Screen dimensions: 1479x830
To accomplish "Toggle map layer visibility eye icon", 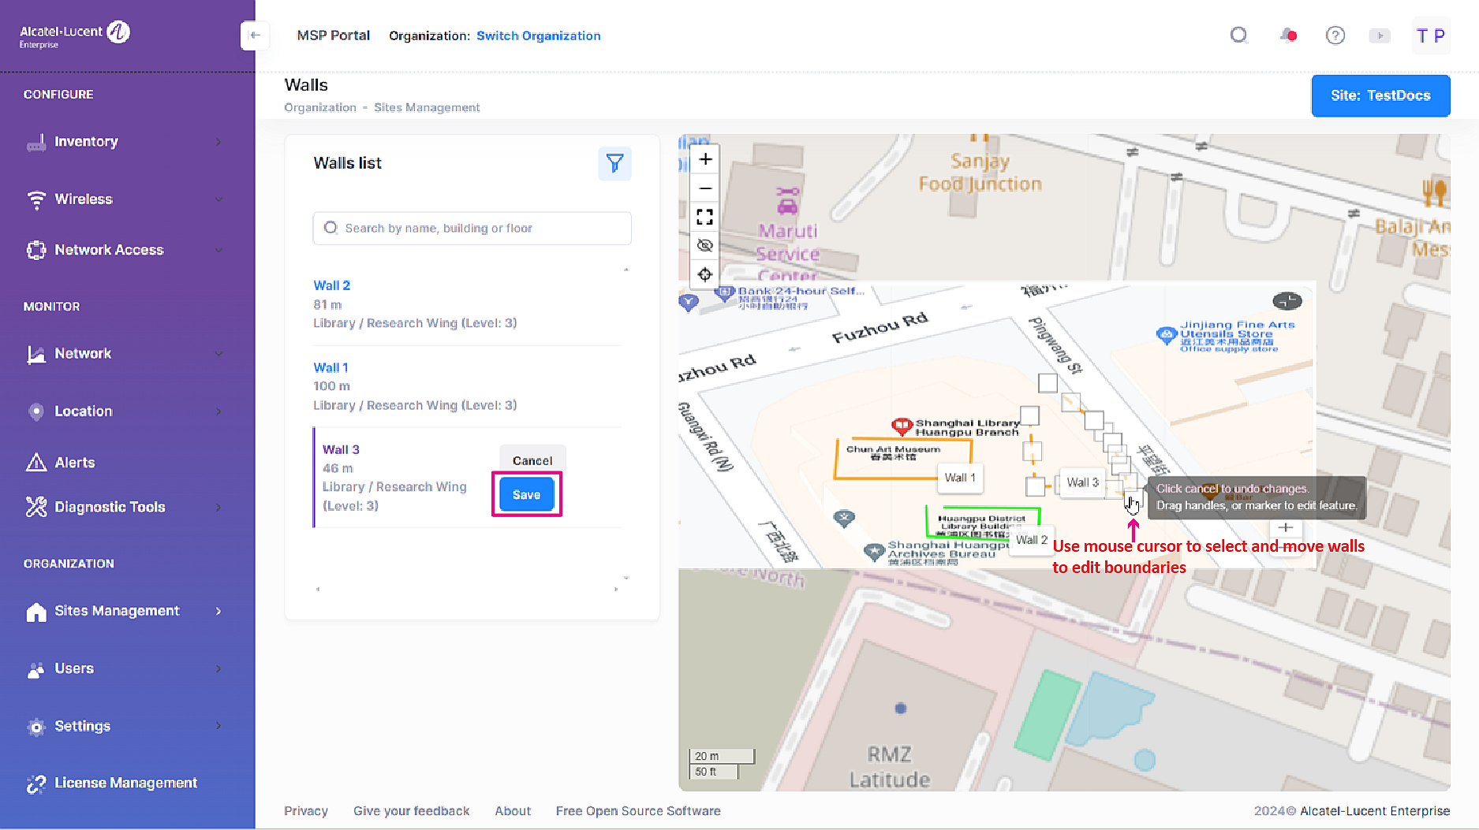I will click(x=705, y=246).
